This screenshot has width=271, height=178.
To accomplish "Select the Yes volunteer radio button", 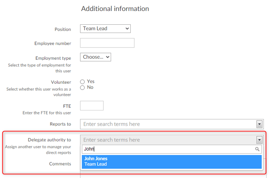I will point(82,82).
